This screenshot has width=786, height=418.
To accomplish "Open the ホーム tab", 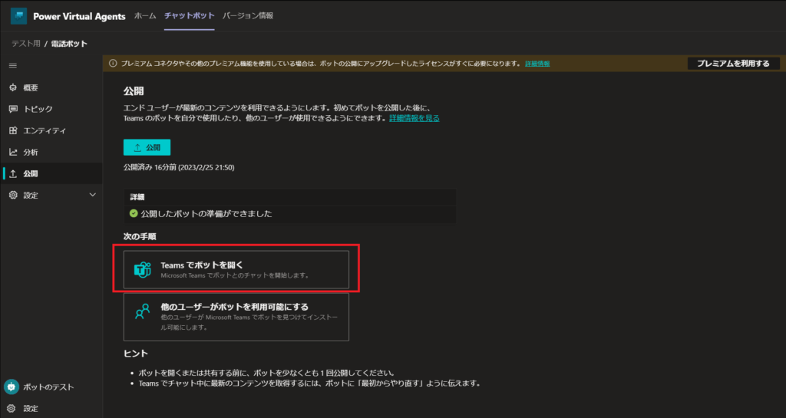I will [145, 16].
